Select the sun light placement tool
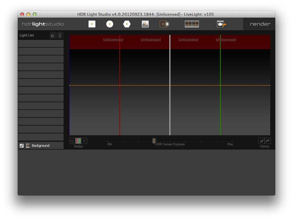 [165, 24]
